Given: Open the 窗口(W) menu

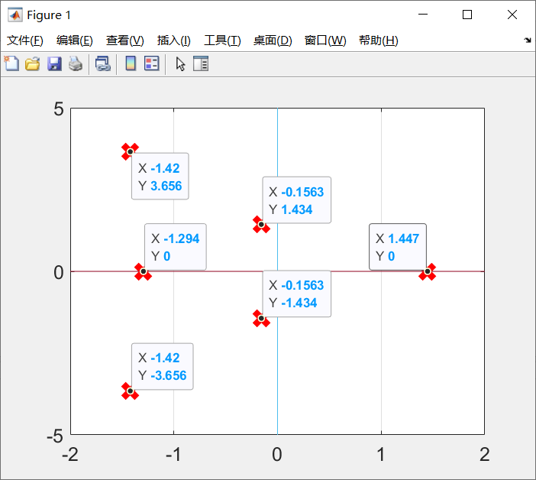Looking at the screenshot, I should click(325, 41).
